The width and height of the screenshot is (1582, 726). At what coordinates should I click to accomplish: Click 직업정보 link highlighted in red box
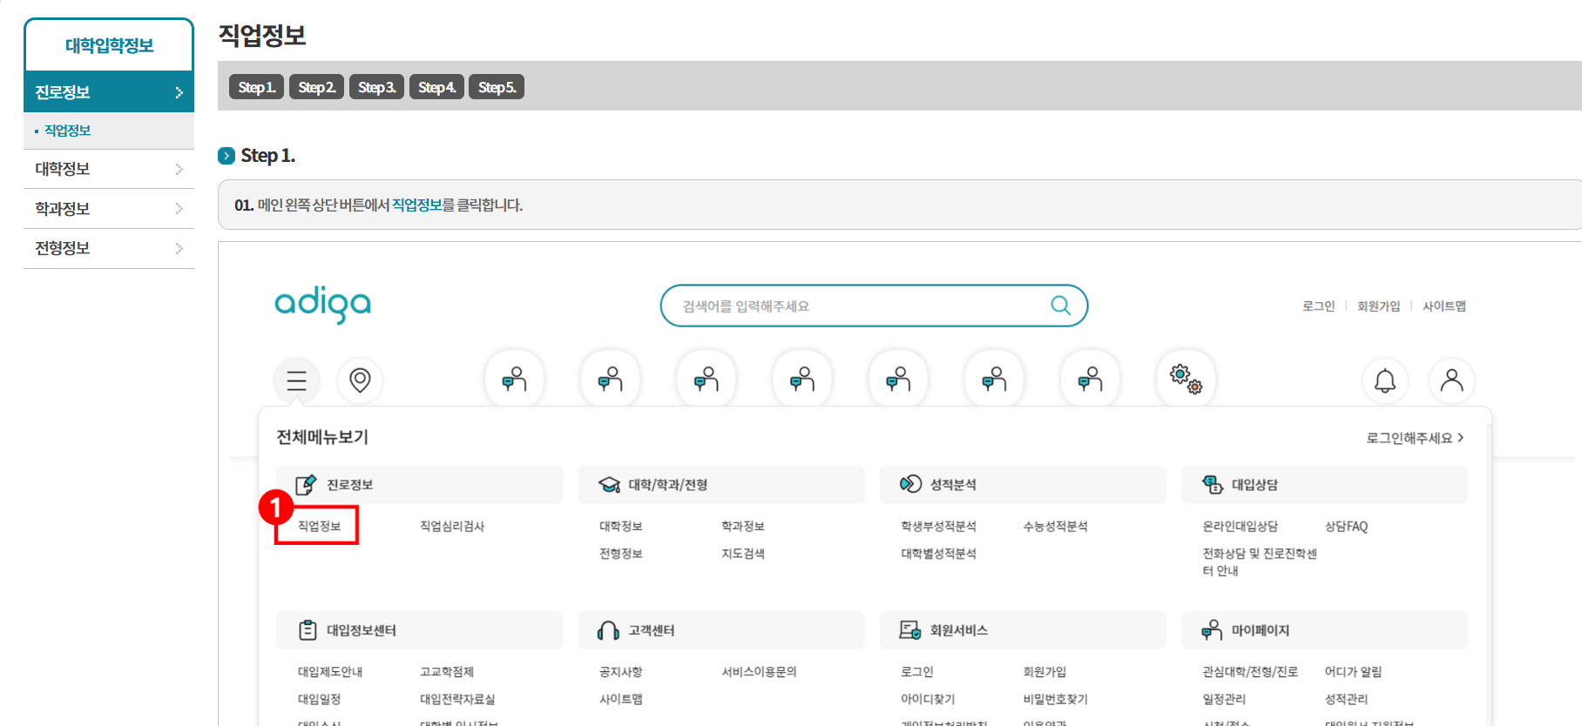coord(319,526)
